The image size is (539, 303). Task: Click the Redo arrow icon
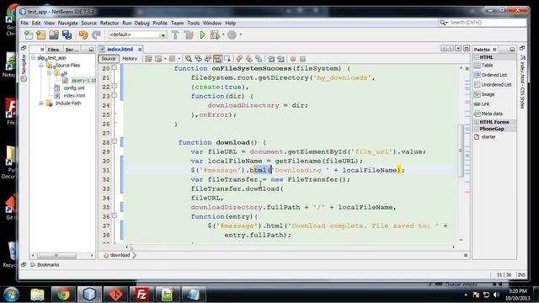pos(96,35)
